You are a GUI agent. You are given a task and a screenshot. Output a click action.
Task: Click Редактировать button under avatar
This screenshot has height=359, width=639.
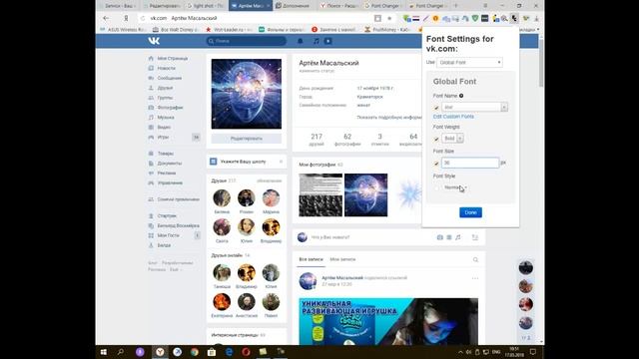click(x=247, y=139)
